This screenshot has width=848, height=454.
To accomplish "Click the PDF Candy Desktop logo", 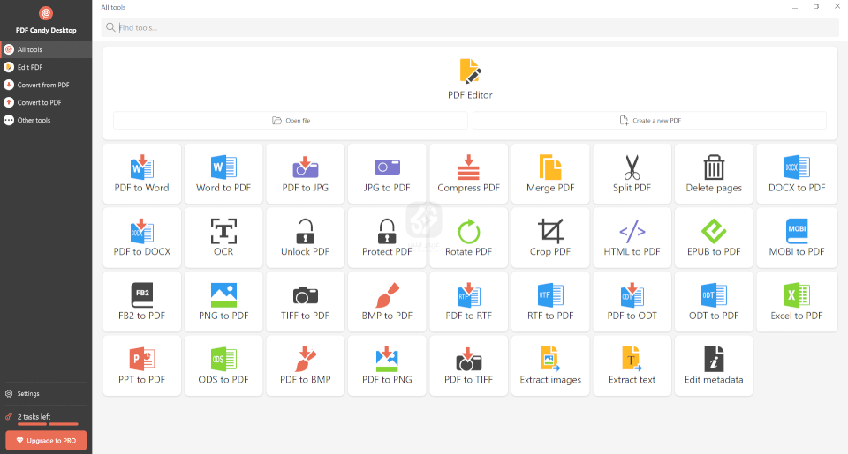I will (x=46, y=13).
